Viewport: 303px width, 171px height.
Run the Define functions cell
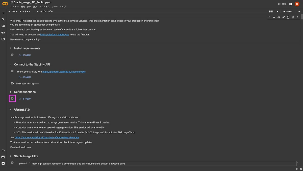(12, 98)
